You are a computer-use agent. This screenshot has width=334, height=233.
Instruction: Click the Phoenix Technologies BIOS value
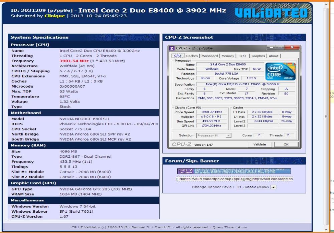click(109, 124)
